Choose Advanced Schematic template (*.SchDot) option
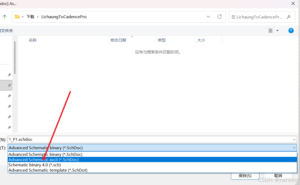 [152, 170]
